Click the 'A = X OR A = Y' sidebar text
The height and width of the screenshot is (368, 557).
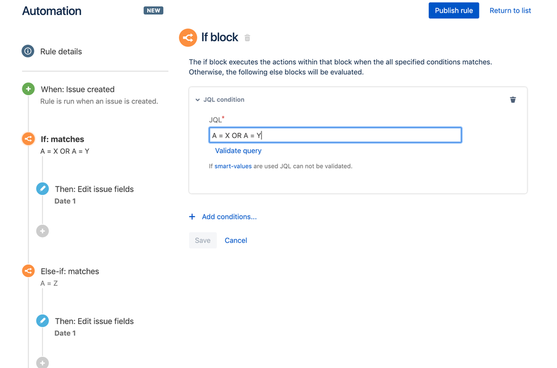point(65,151)
